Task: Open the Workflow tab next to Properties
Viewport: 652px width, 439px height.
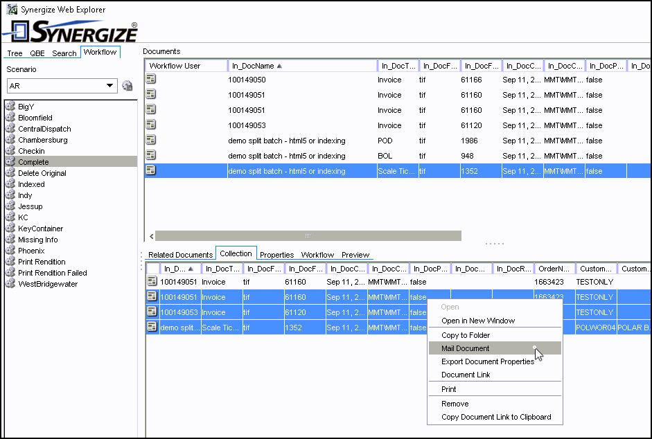Action: [x=317, y=254]
